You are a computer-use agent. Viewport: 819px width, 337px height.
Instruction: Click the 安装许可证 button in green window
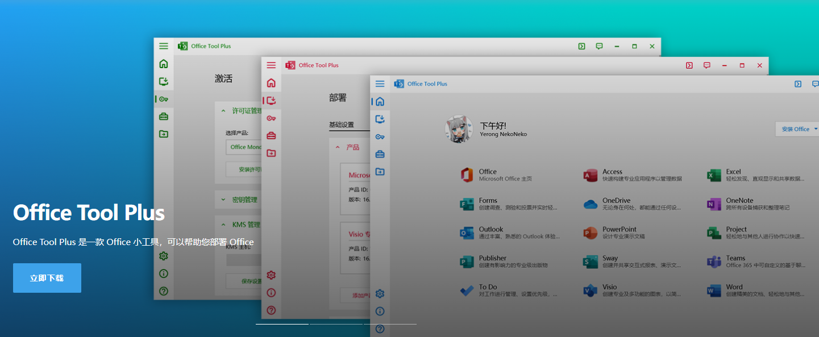(244, 169)
